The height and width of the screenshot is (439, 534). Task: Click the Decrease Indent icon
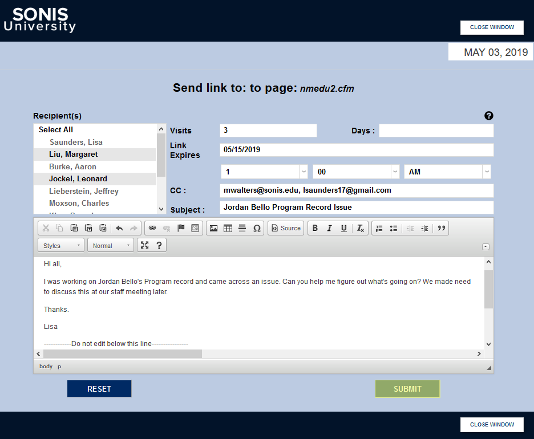410,228
